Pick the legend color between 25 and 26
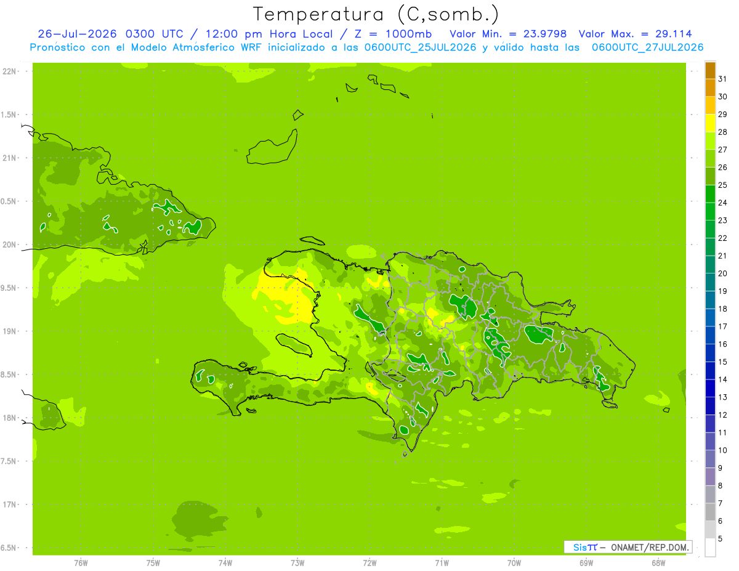This screenshot has width=739, height=571. 710,176
